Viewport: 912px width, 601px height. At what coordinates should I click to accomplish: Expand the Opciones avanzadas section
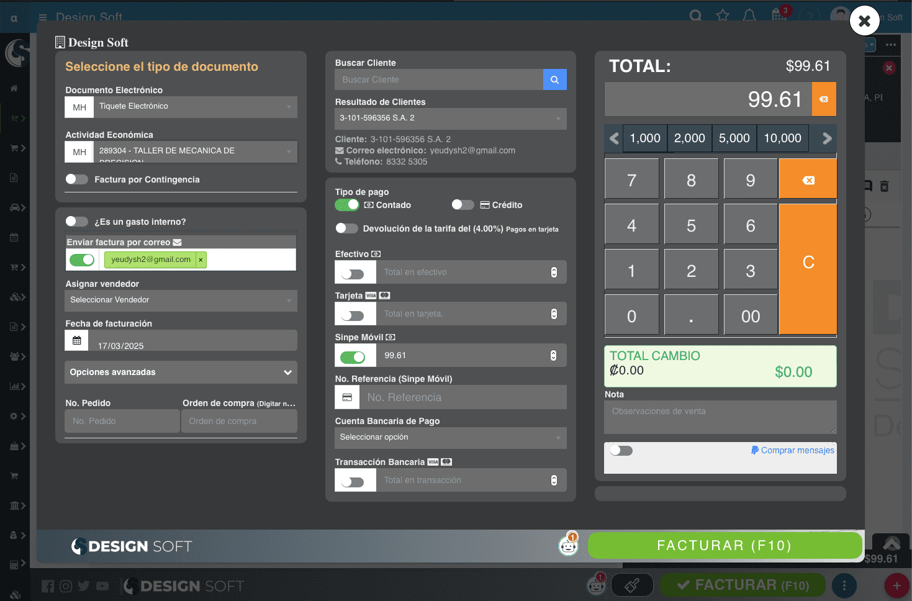181,373
